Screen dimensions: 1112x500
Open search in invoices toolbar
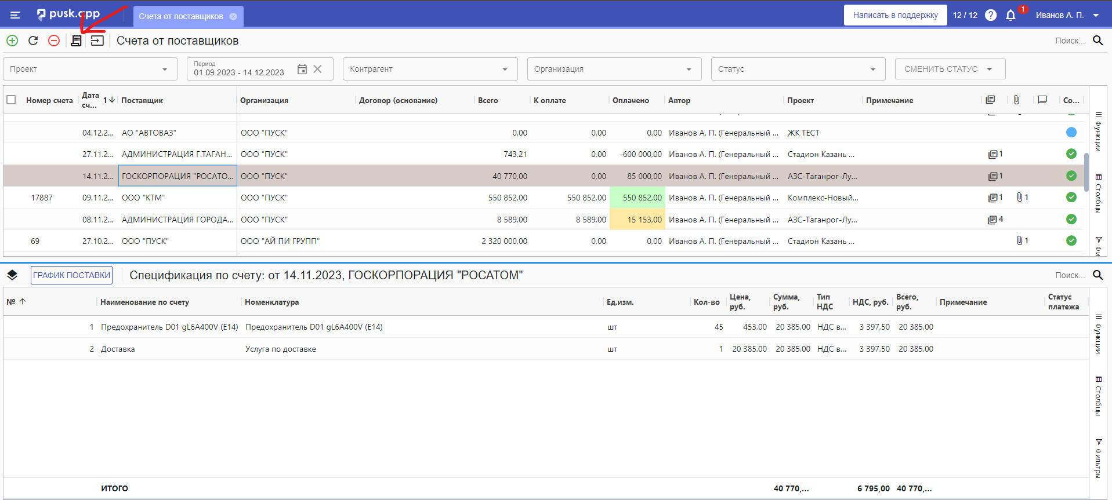pyautogui.click(x=1097, y=41)
